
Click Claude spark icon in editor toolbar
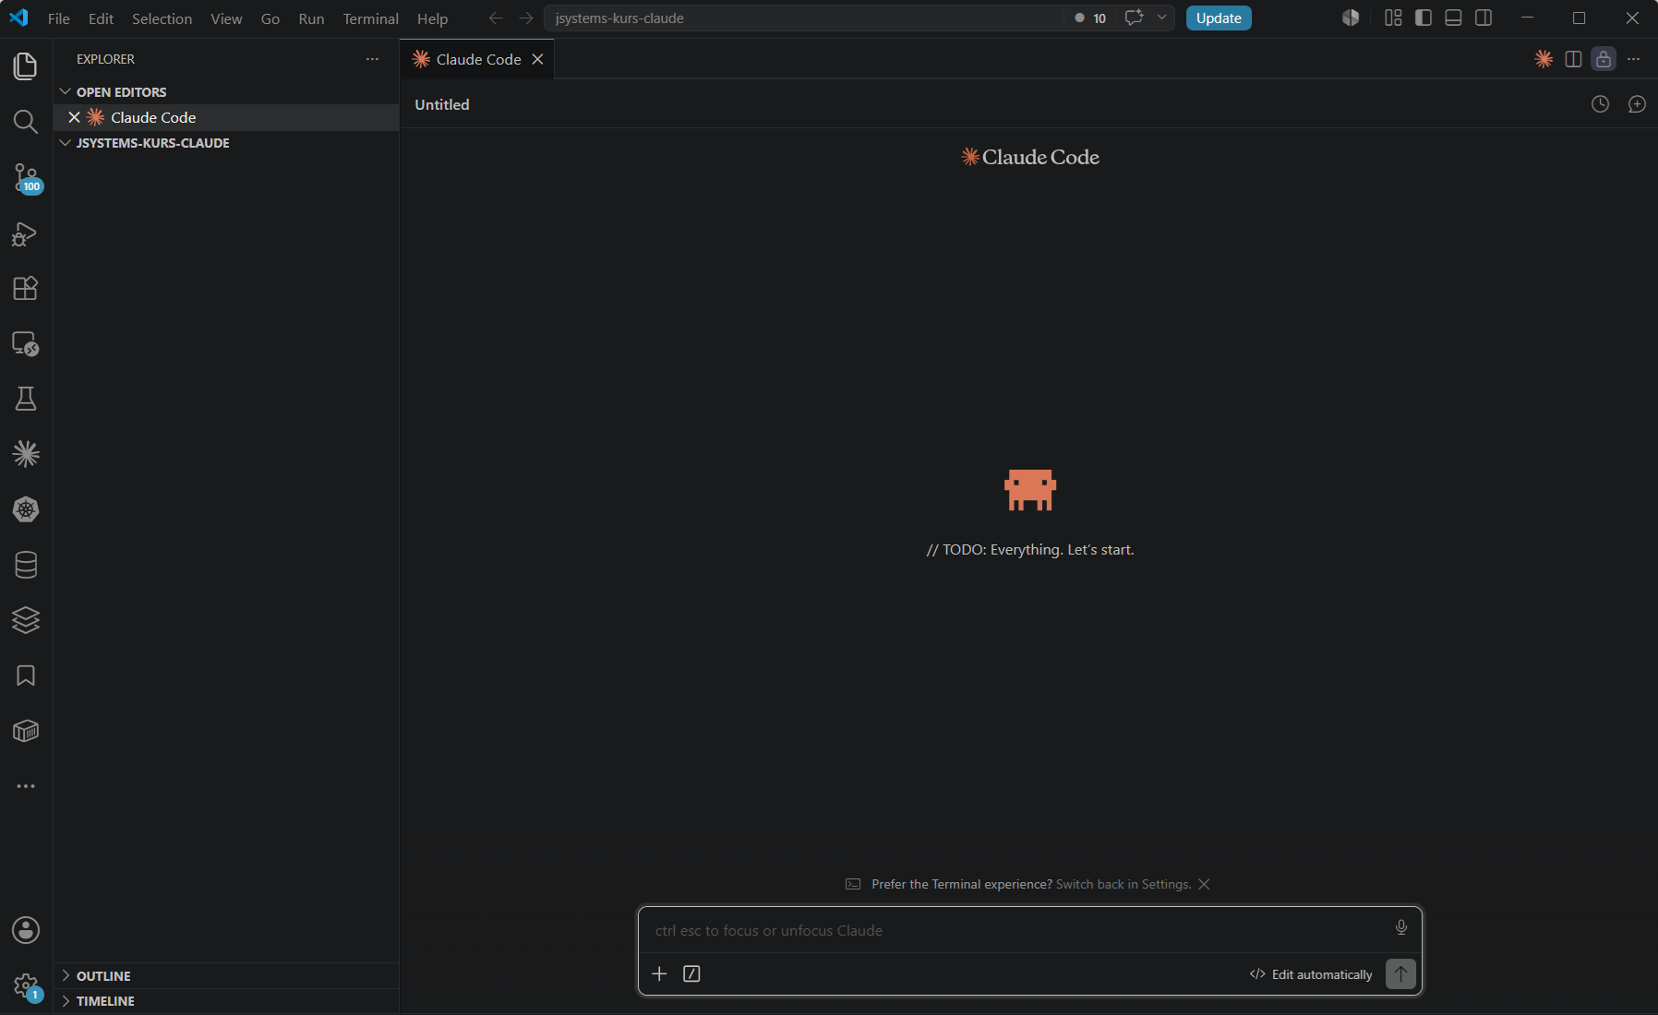[1544, 59]
